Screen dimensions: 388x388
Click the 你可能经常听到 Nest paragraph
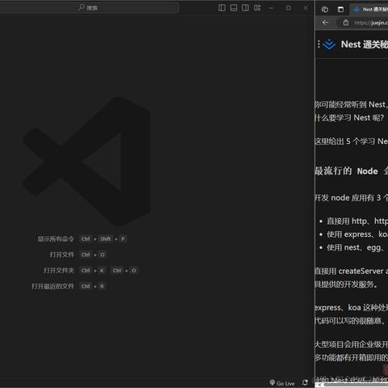(351, 111)
